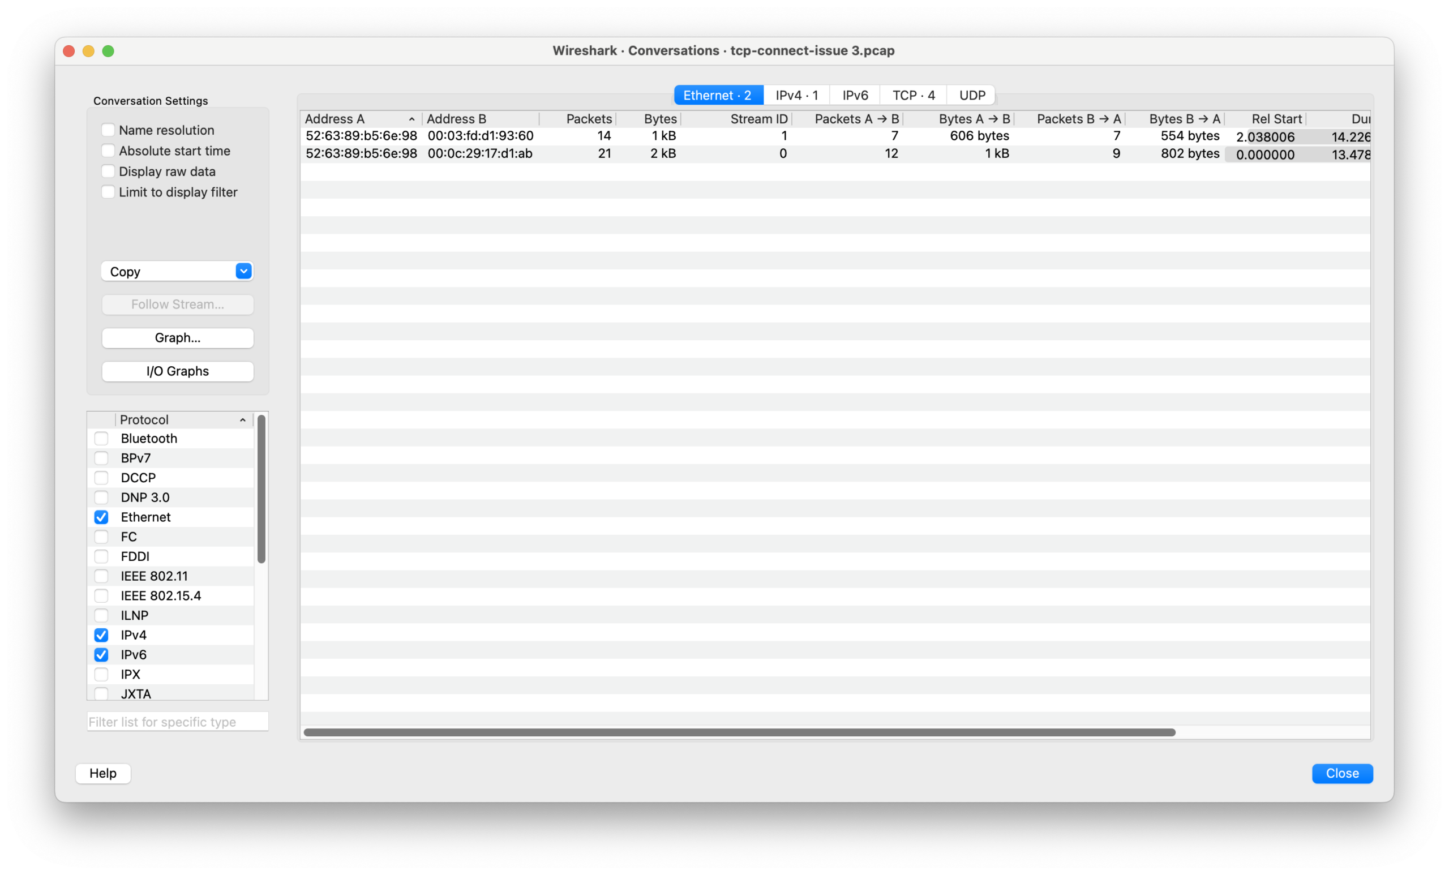Image resolution: width=1449 pixels, height=875 pixels.
Task: Enable the Name resolution checkbox
Action: (x=108, y=130)
